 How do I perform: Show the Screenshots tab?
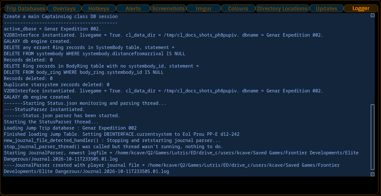[168, 8]
